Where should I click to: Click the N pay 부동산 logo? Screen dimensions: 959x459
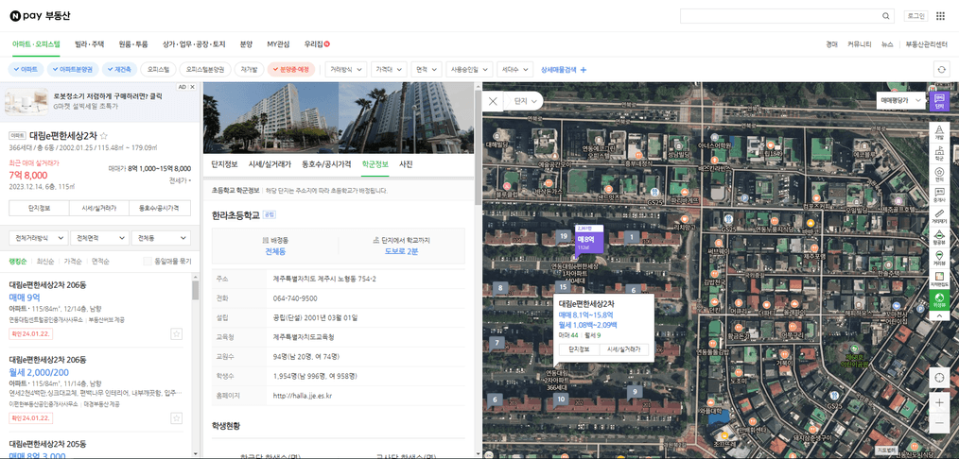click(x=40, y=16)
